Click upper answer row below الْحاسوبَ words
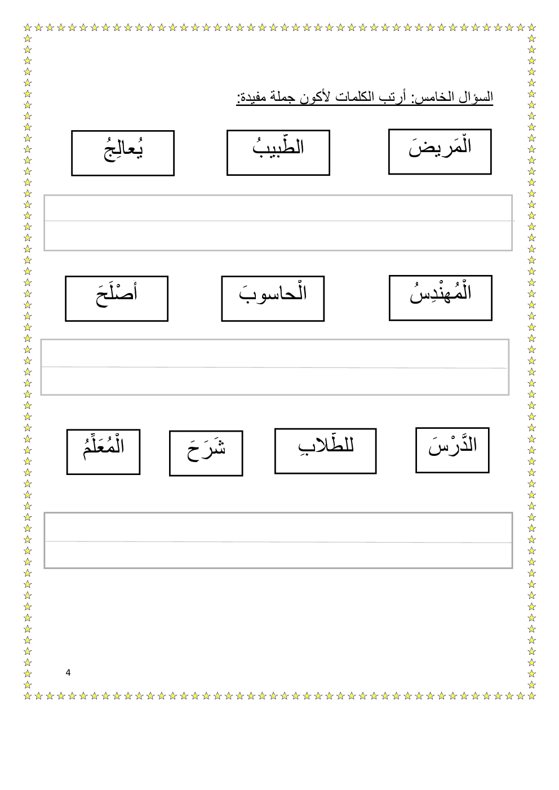 tap(275, 353)
